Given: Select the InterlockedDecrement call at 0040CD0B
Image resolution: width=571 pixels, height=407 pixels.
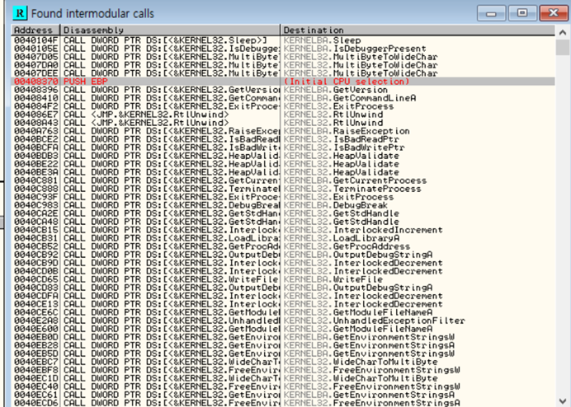Looking at the screenshot, I should [x=283, y=271].
